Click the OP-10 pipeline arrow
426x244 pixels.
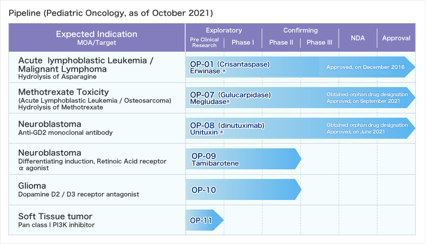coord(244,189)
